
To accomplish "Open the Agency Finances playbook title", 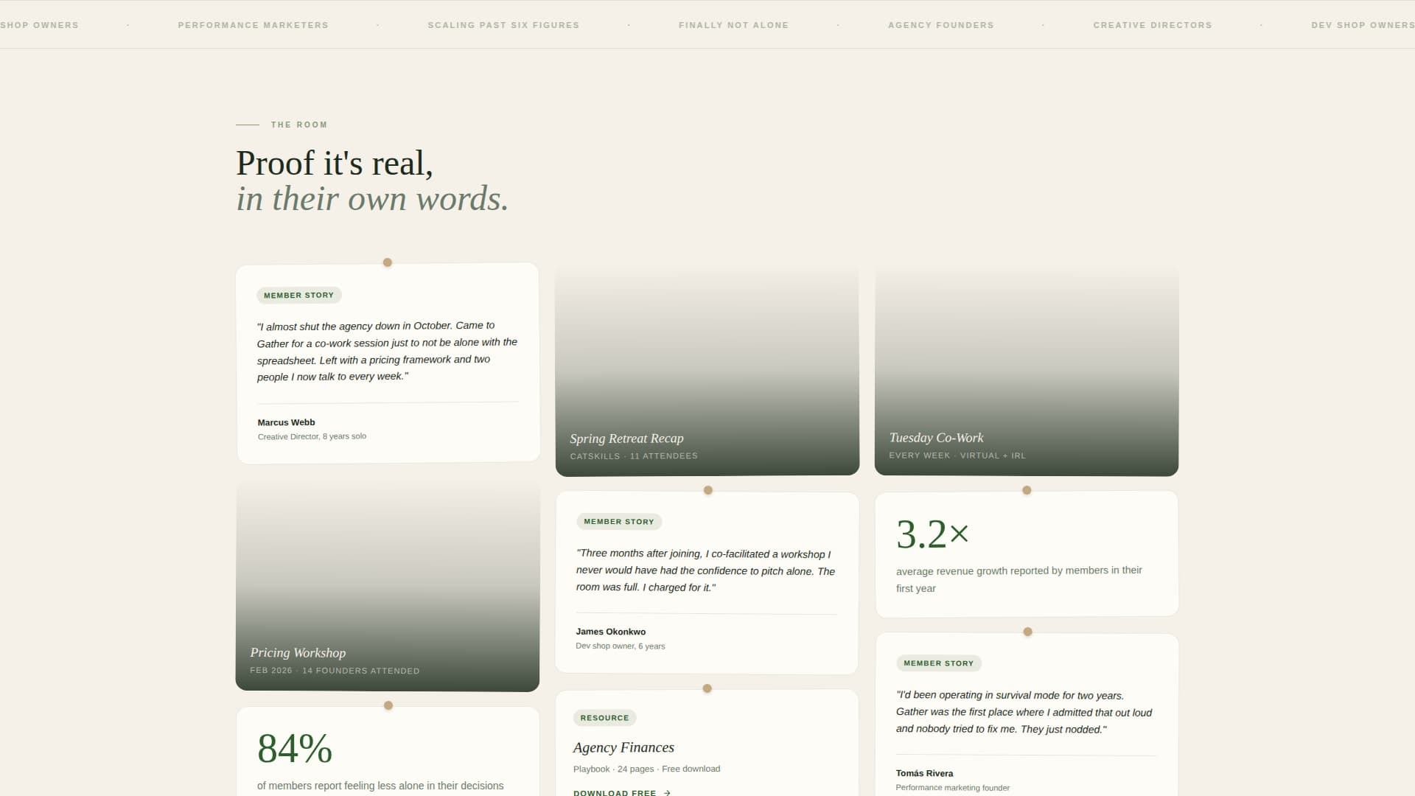I will coord(623,747).
